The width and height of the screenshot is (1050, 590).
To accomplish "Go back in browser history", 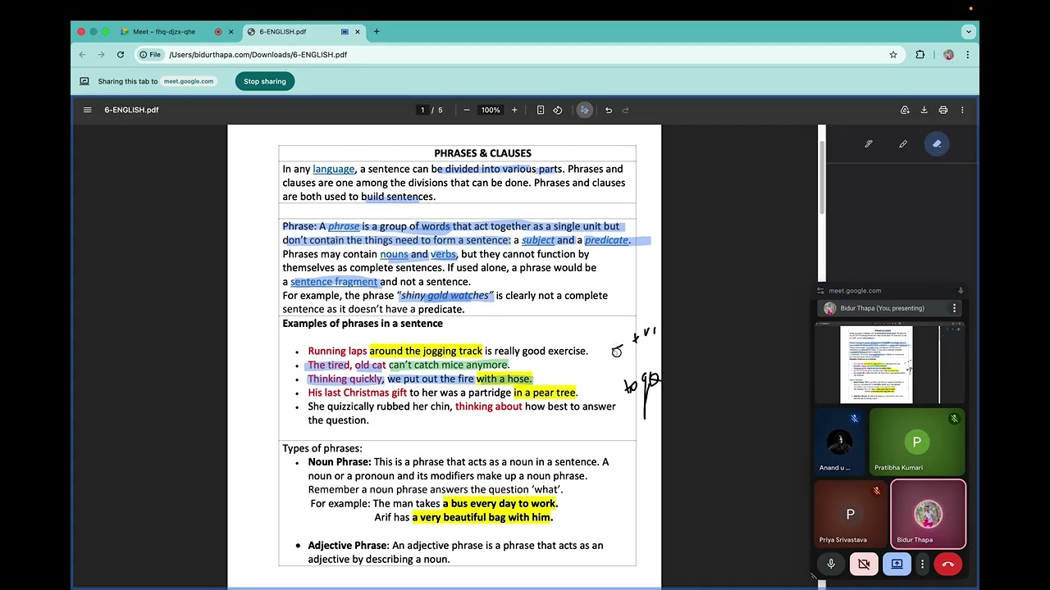I will (x=82, y=55).
